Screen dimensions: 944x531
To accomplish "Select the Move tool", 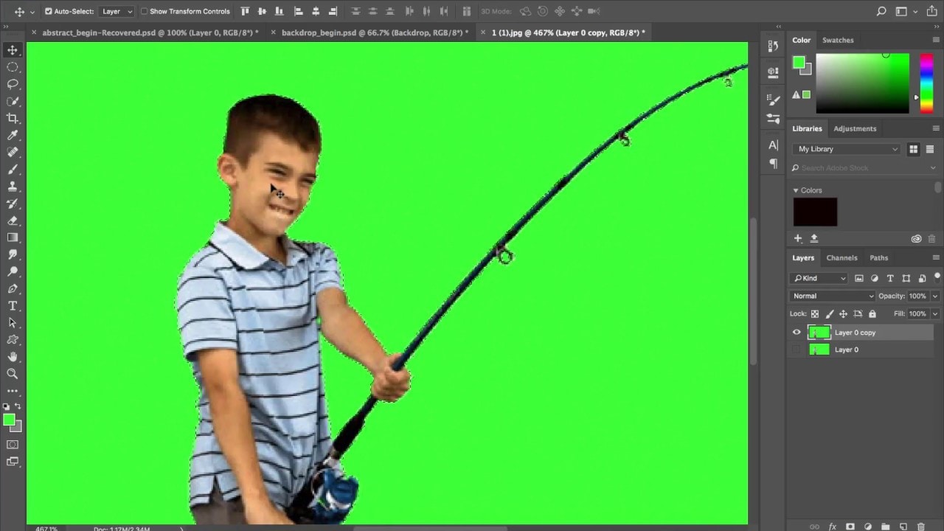I will 11,50.
